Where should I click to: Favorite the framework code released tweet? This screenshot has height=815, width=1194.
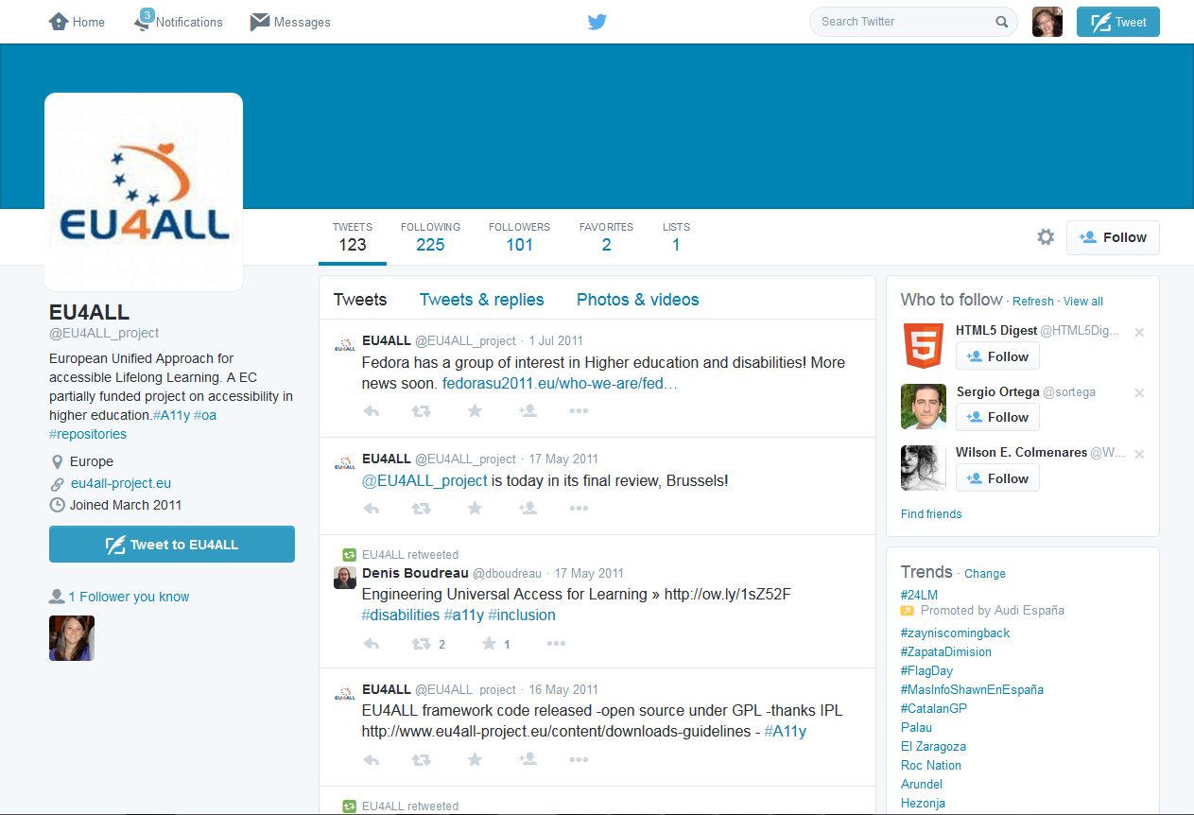click(475, 759)
